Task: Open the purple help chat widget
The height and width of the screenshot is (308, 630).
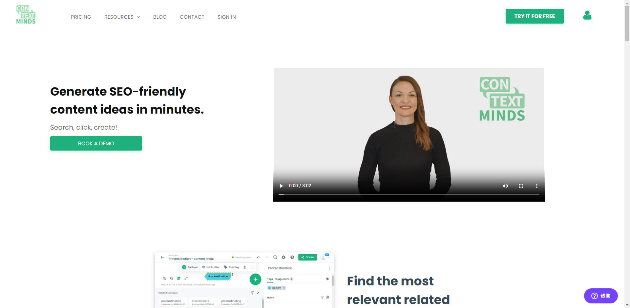Action: (x=600, y=296)
